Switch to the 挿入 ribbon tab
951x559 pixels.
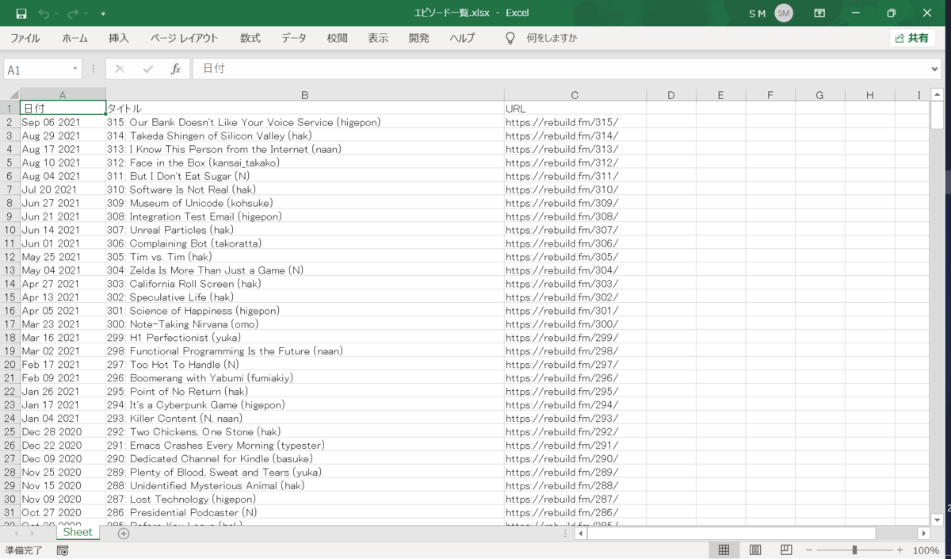coord(119,38)
